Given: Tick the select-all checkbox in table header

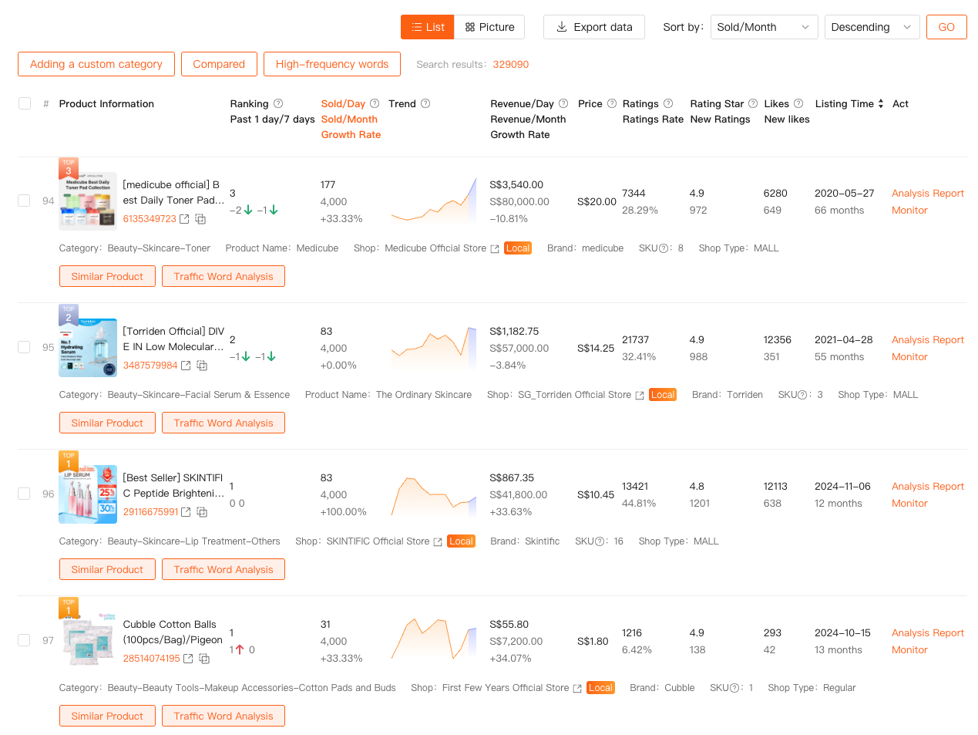Looking at the screenshot, I should coord(25,103).
